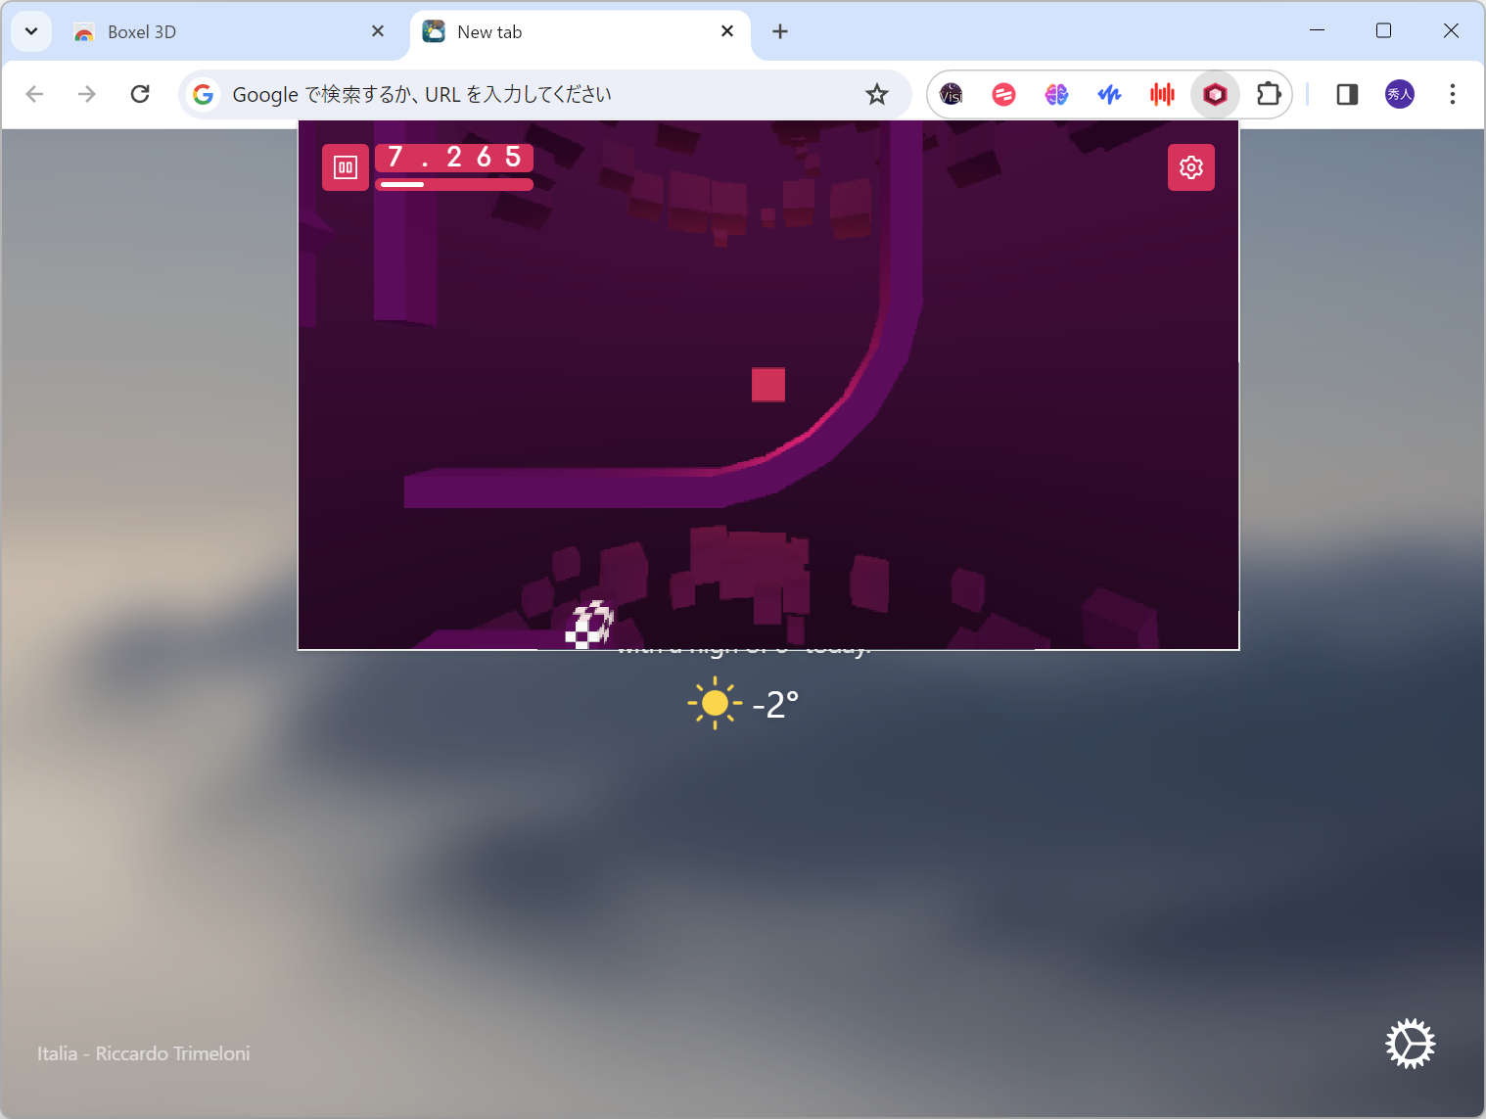Reload the current page

pyautogui.click(x=140, y=94)
